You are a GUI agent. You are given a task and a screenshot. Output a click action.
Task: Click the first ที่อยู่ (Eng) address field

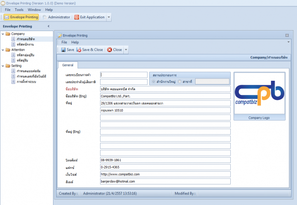click(x=165, y=132)
